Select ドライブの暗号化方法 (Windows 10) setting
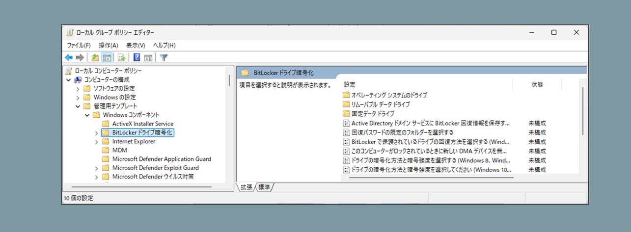 (431, 170)
